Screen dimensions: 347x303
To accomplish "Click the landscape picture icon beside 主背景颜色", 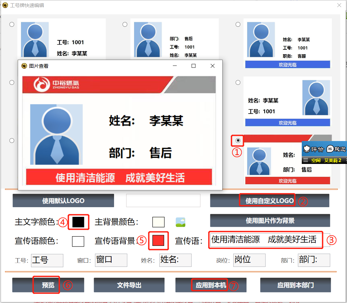I will 180,222.
